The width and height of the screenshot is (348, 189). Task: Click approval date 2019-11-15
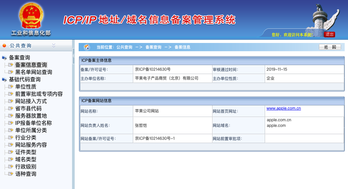(x=277, y=69)
